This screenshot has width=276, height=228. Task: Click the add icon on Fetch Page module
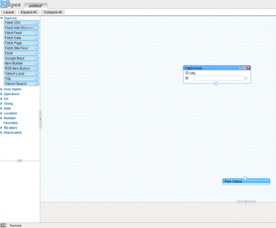(x=36, y=43)
